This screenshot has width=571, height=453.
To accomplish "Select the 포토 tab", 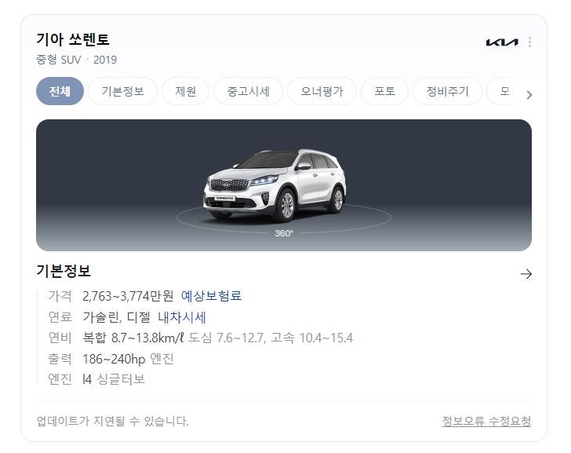I will click(384, 91).
